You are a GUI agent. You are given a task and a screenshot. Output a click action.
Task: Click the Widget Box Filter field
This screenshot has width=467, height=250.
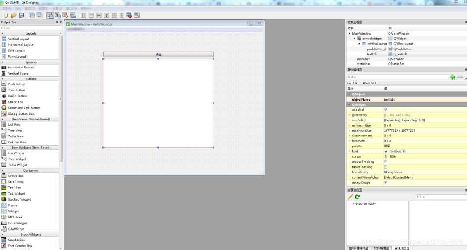pos(31,28)
